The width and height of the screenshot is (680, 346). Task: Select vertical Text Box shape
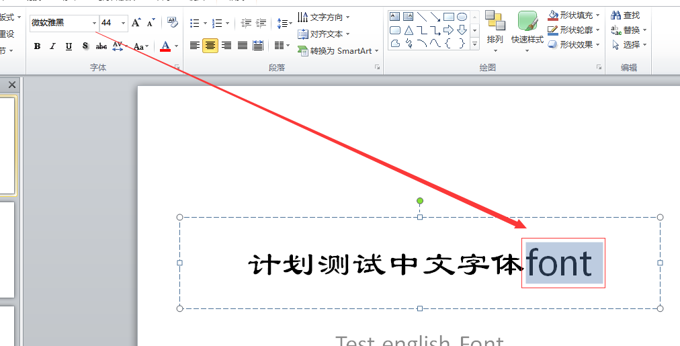[x=408, y=17]
